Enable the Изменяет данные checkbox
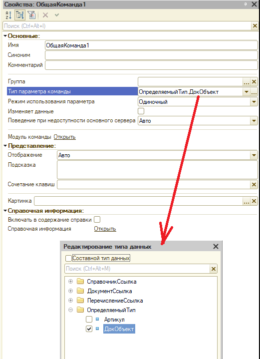 141,111
